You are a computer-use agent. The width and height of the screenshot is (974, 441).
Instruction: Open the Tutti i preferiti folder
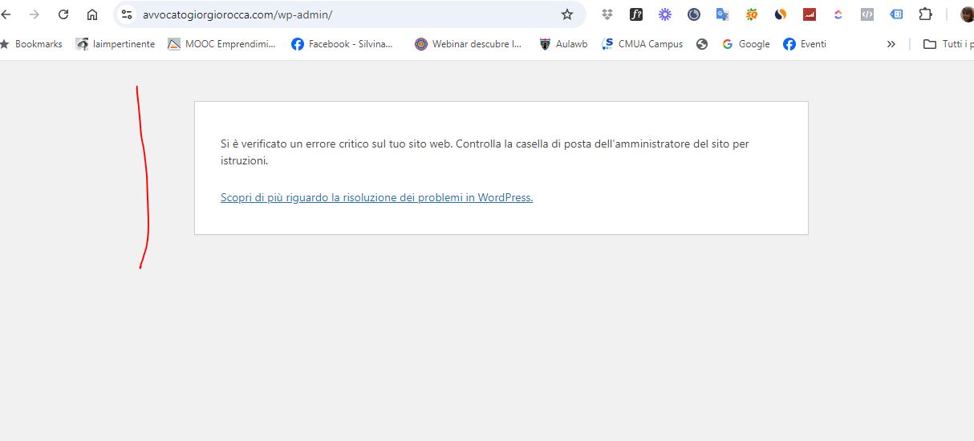click(x=948, y=44)
